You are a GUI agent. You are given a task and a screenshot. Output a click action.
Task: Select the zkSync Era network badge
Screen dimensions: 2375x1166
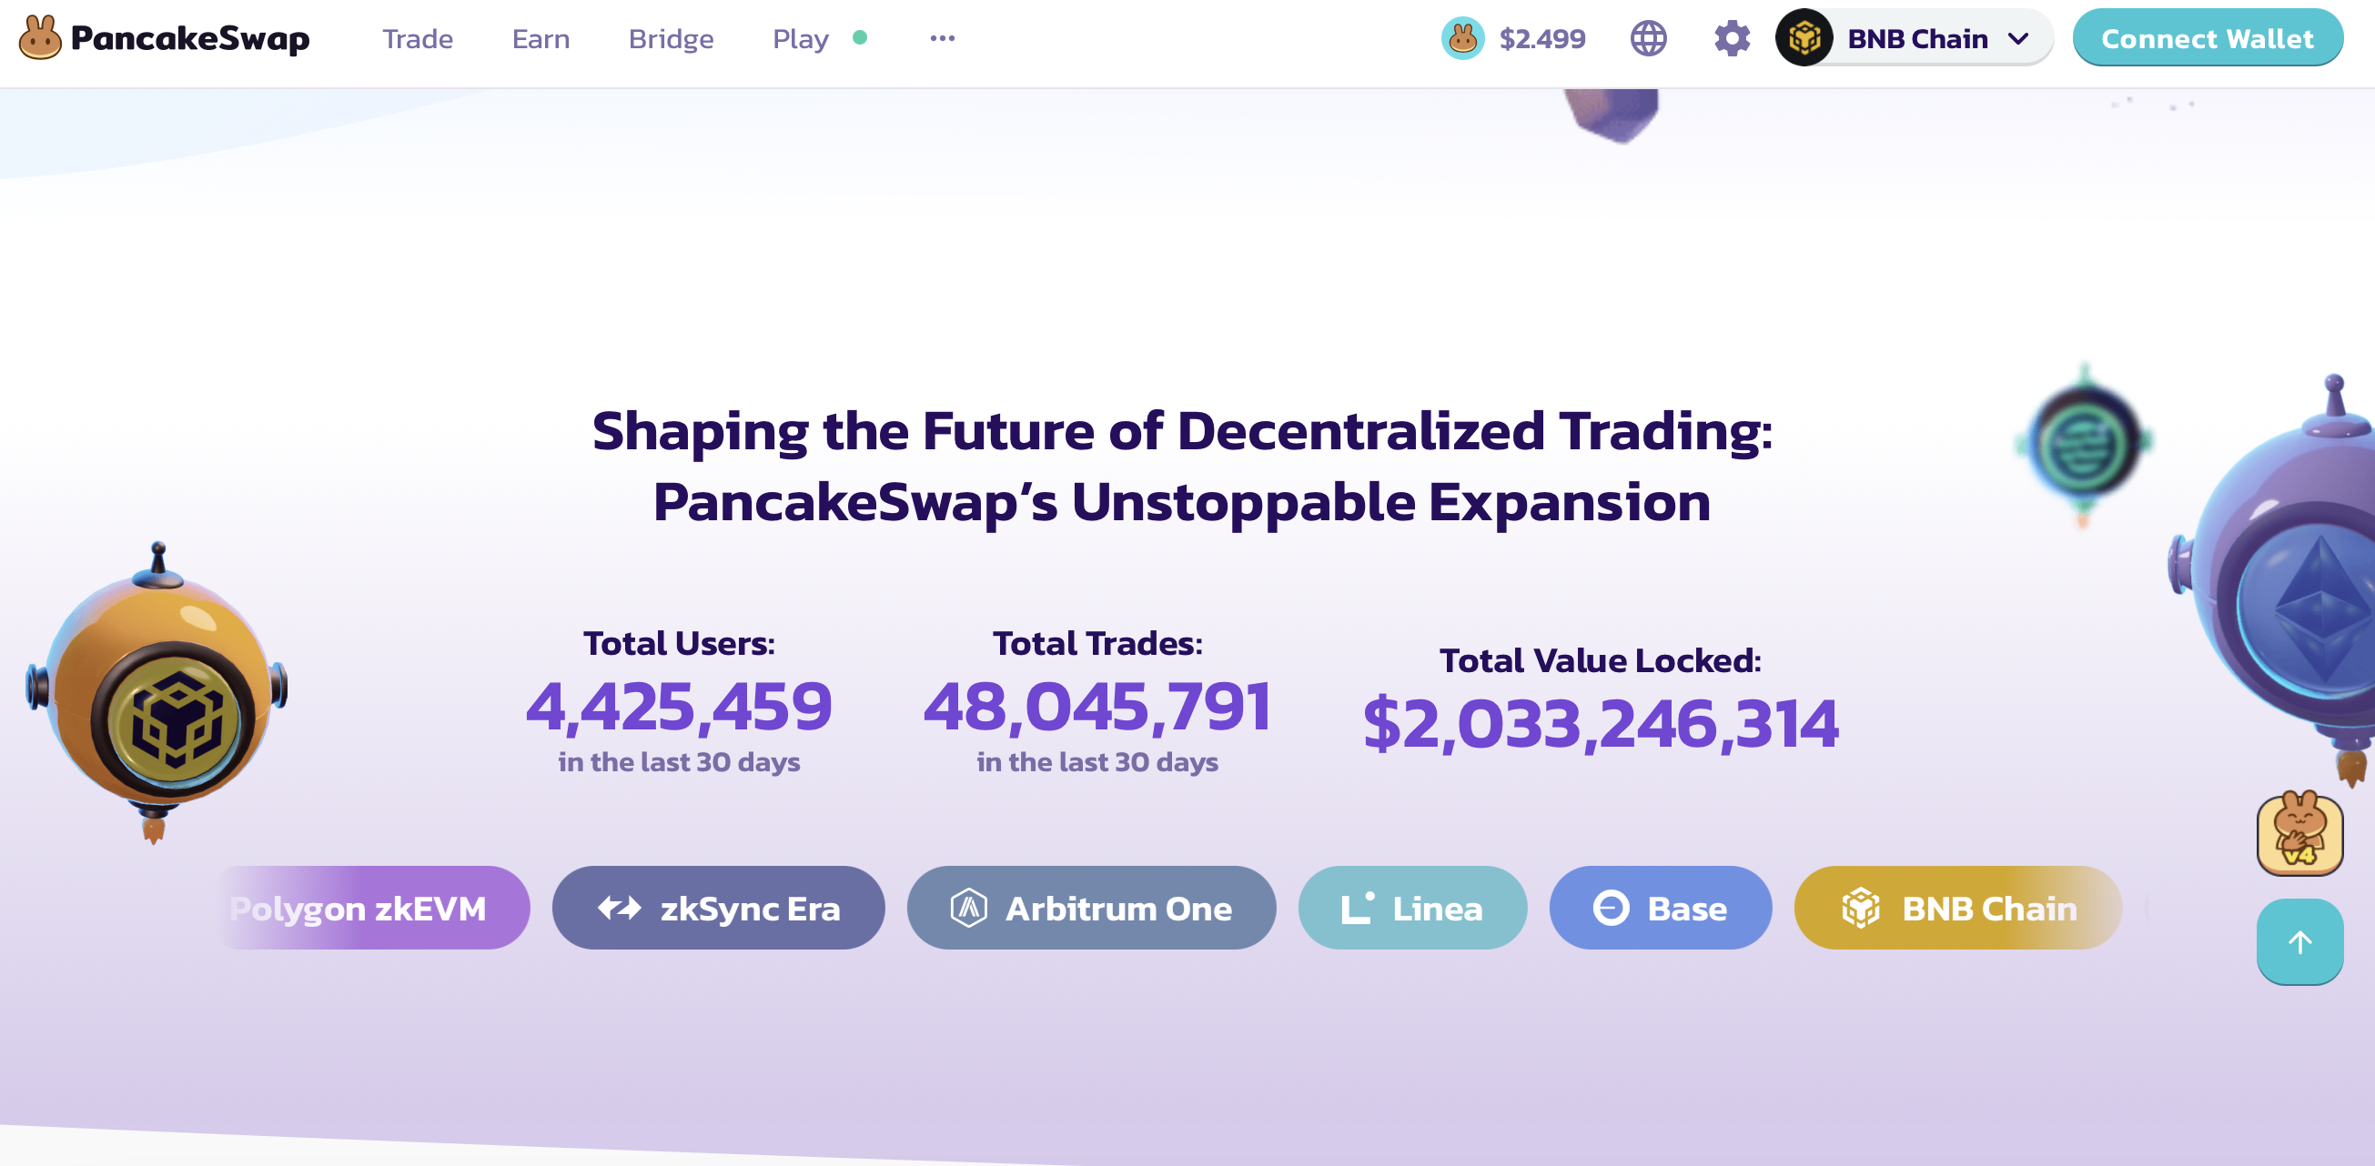[x=717, y=908]
